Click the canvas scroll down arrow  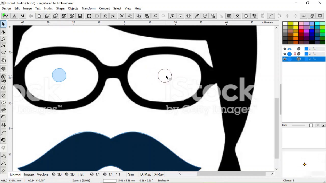tap(276, 169)
